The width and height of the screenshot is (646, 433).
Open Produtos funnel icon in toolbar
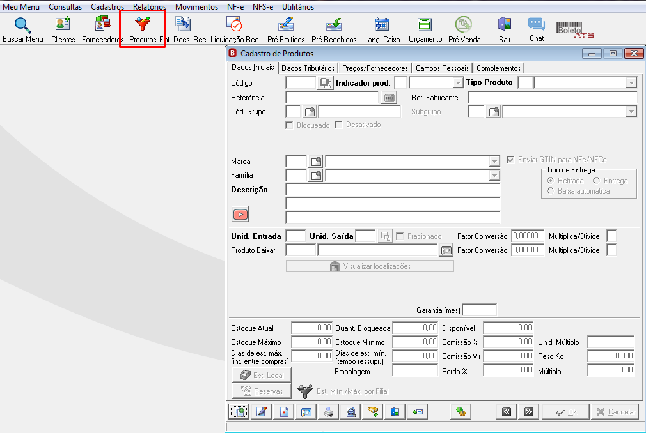pyautogui.click(x=143, y=24)
